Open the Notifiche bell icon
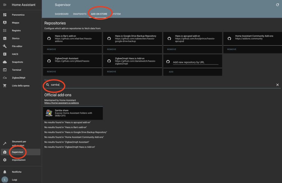282x183 pixels. 5,172
